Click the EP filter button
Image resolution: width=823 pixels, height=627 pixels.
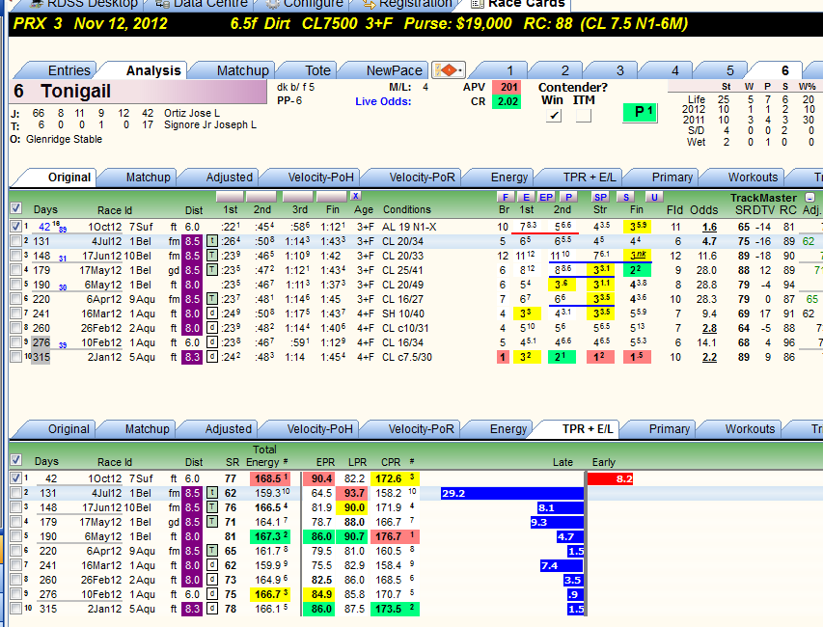tap(546, 197)
